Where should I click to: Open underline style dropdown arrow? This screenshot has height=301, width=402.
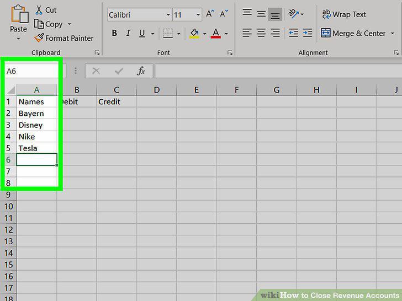[x=152, y=34]
